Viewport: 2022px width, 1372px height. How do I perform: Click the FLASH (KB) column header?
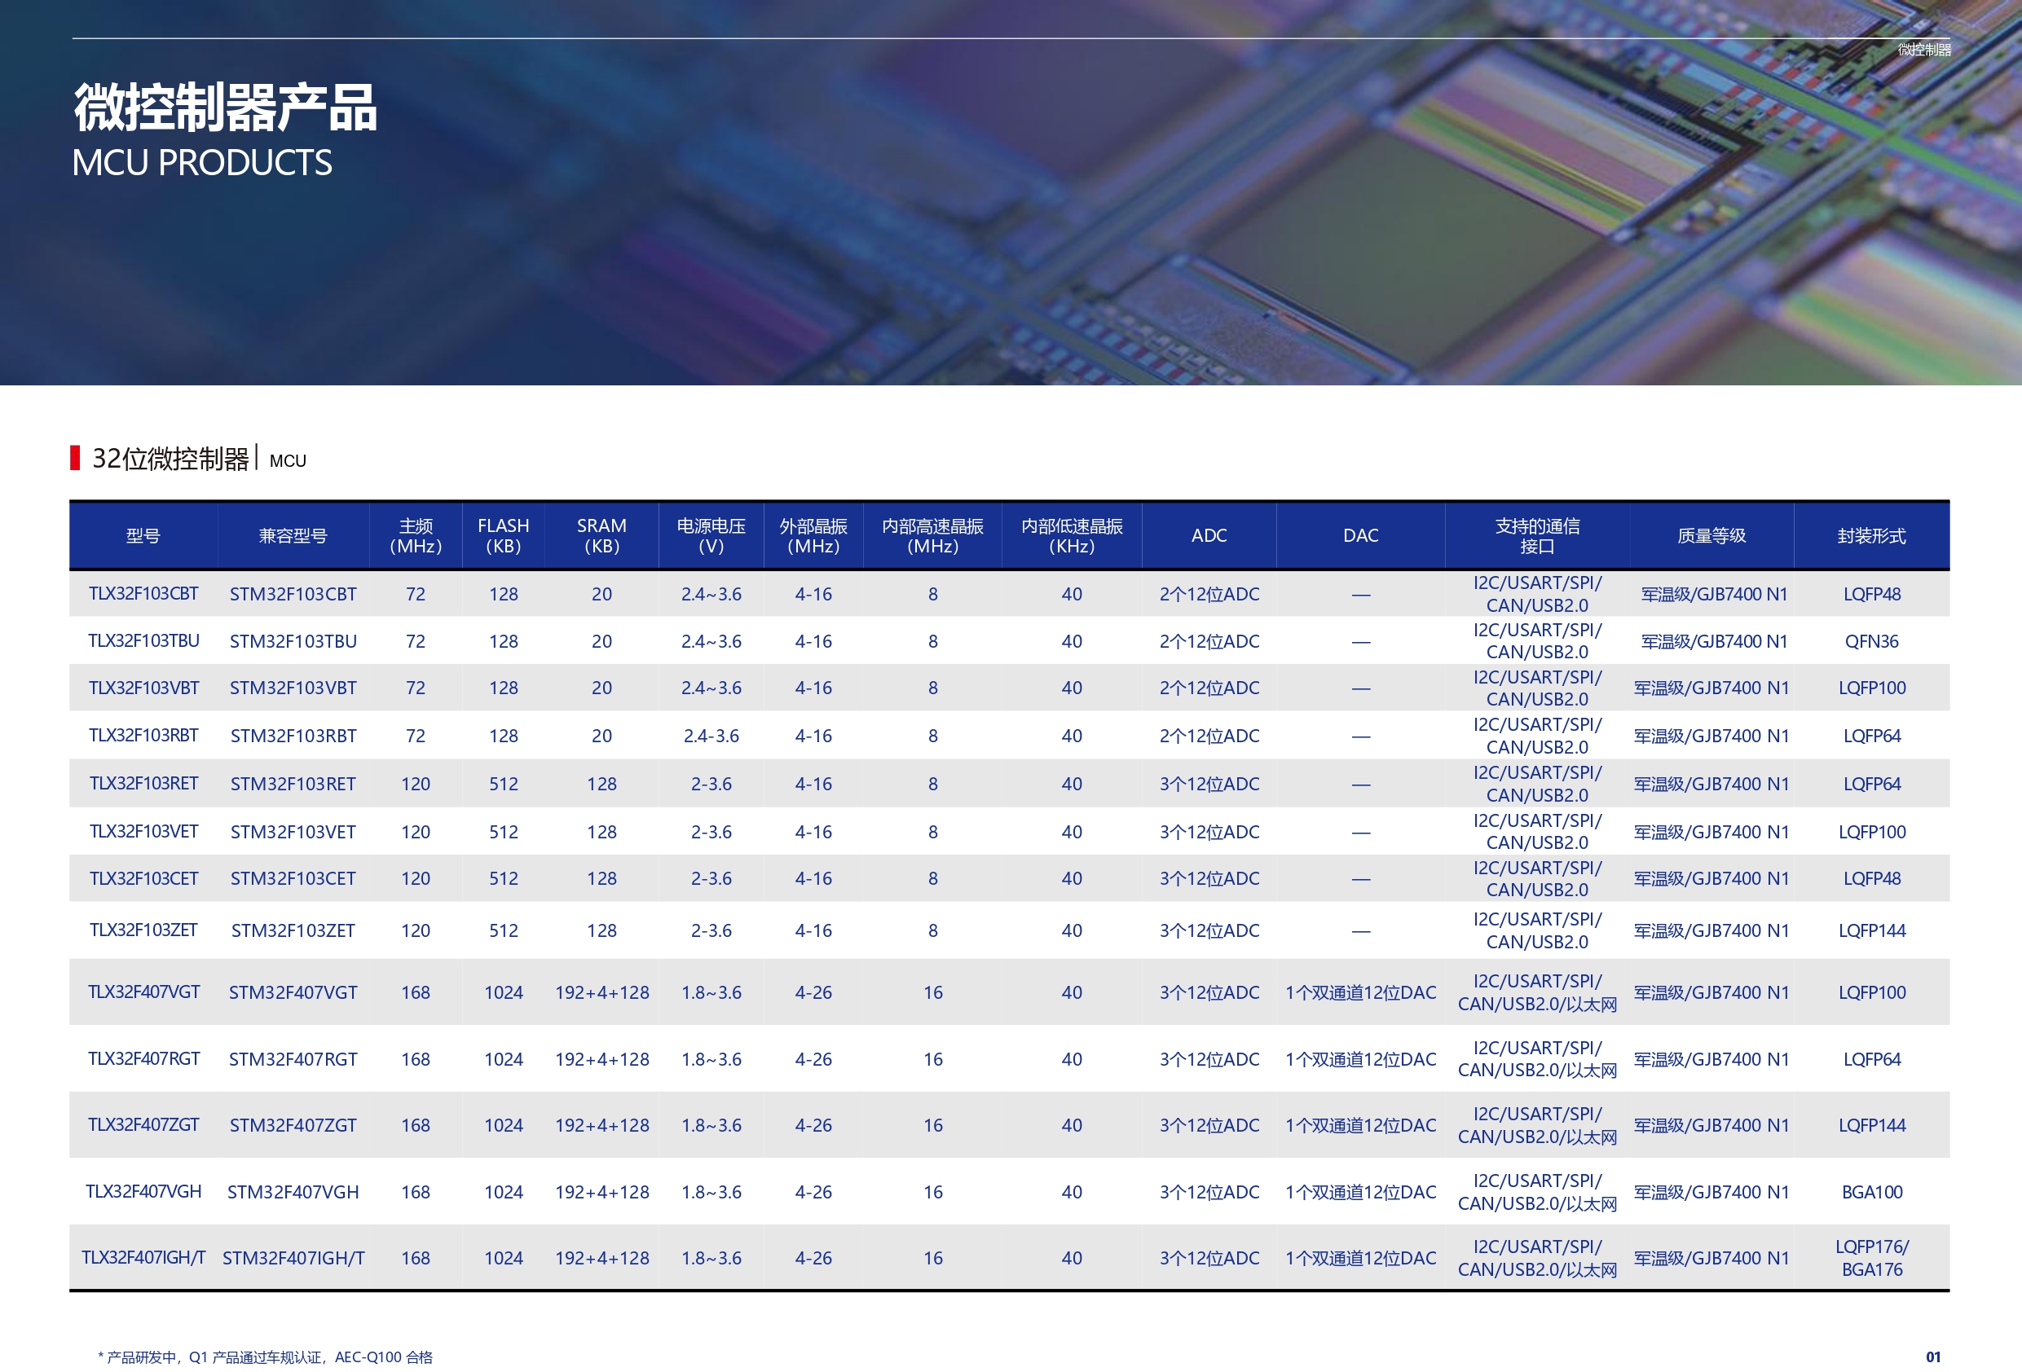point(503,535)
